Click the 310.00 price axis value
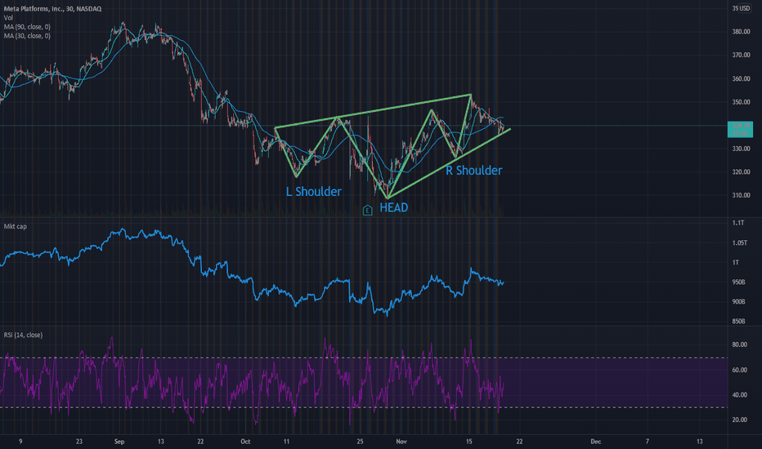 point(741,195)
